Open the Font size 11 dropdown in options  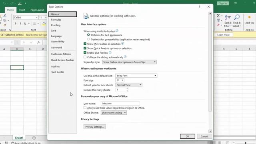120,80
